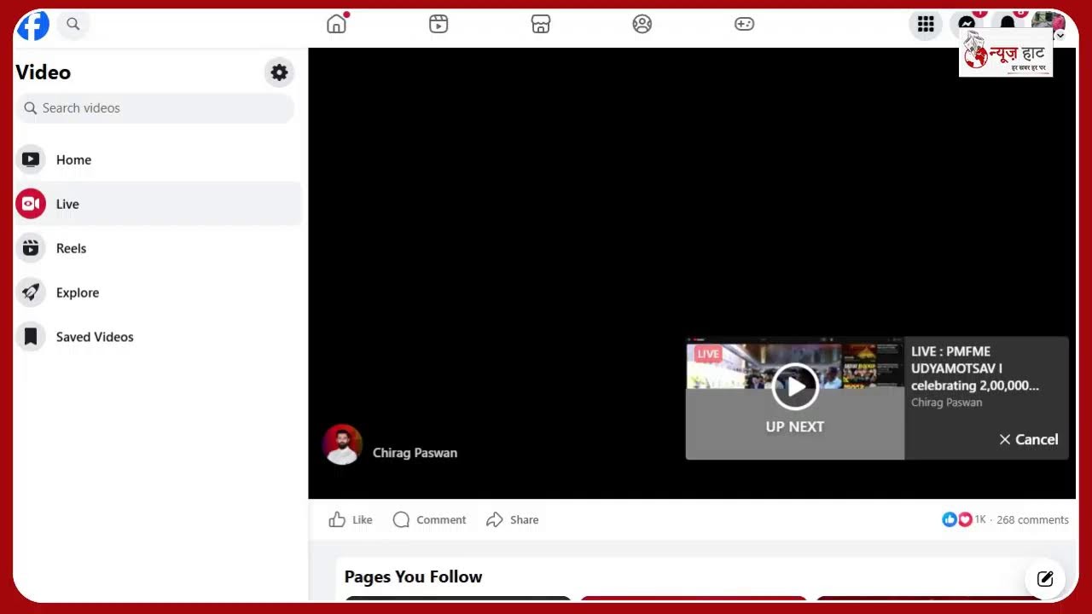Viewport: 1092px width, 614px height.
Task: Open the notifications bell
Action: [x=1008, y=24]
